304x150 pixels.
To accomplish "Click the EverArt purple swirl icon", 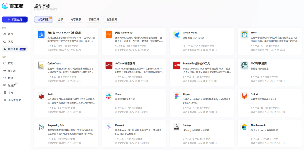I will point(109,127).
